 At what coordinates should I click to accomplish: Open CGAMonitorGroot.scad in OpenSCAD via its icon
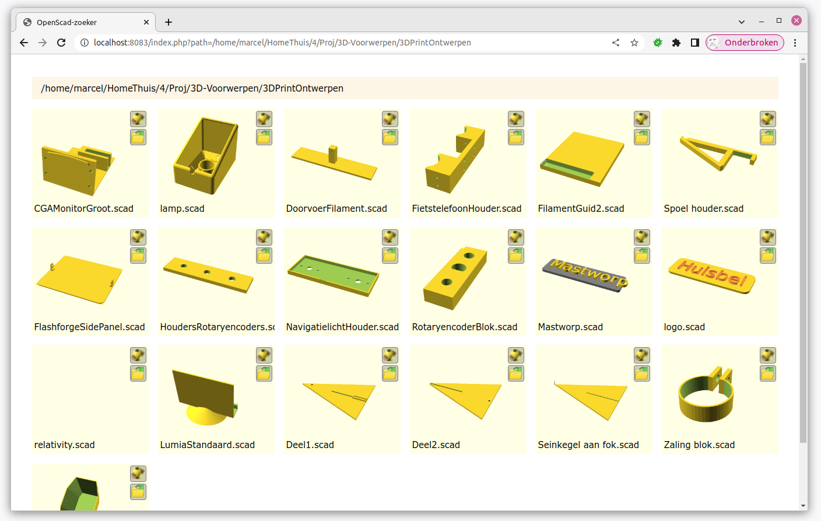[x=138, y=119]
